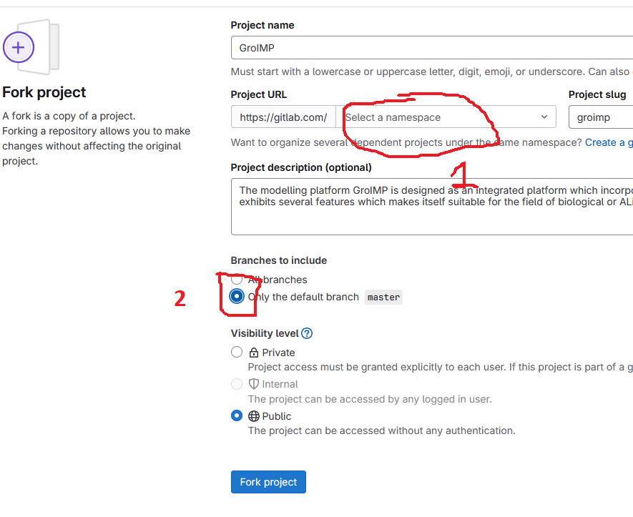Click the fork project plus icon
This screenshot has width=633, height=517.
pyautogui.click(x=19, y=48)
